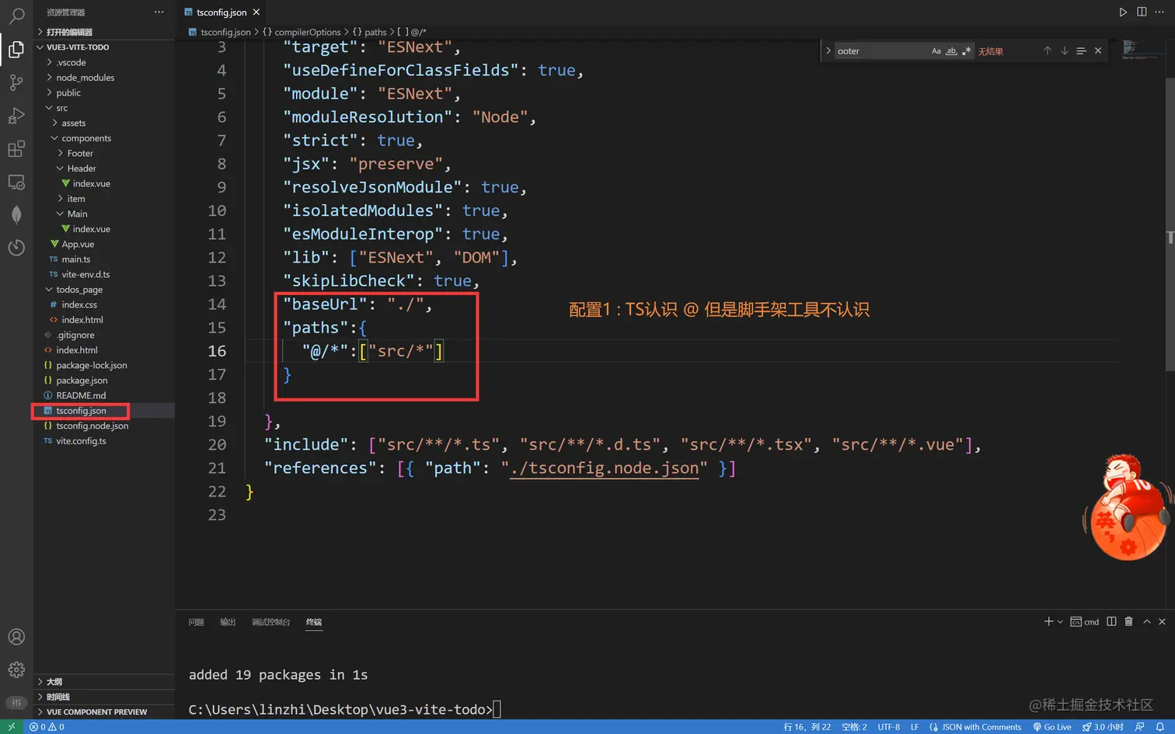The image size is (1175, 734).
Task: Switch to the 输出 panel tab
Action: (228, 621)
